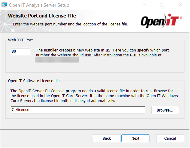Open the Browse... file dialog
The image size is (190, 148).
pos(165,110)
